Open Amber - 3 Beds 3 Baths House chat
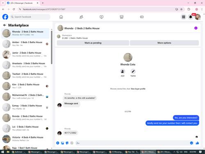Screen dimensions: 205x154 pos(25,44)
